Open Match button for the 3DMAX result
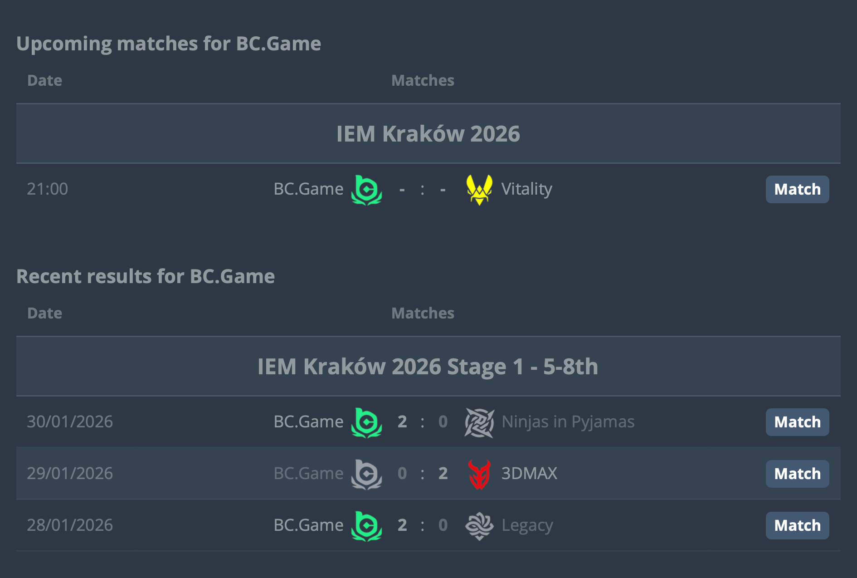Image resolution: width=857 pixels, height=578 pixels. pos(797,474)
